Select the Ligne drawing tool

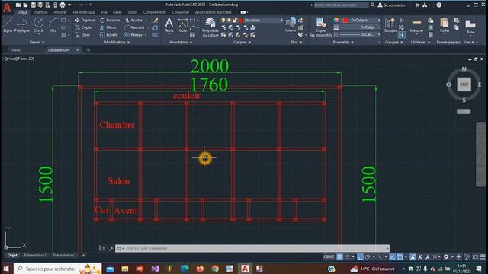(8, 25)
